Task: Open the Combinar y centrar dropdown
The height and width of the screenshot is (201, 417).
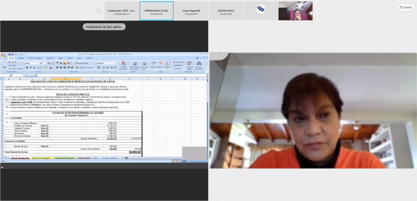Action: click(x=85, y=68)
